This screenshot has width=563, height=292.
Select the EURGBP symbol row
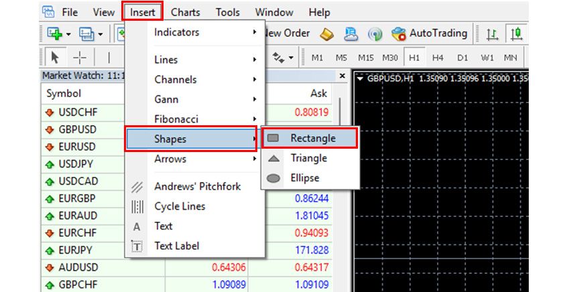(x=77, y=198)
